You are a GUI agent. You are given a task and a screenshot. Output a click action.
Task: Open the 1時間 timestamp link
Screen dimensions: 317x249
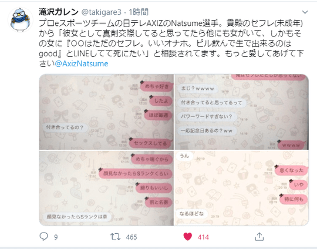139,12
